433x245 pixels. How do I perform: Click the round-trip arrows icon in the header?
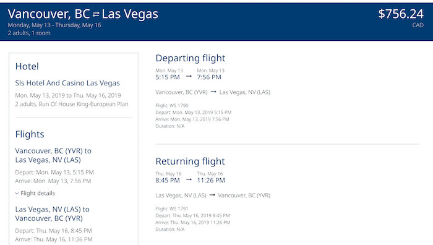click(x=96, y=15)
